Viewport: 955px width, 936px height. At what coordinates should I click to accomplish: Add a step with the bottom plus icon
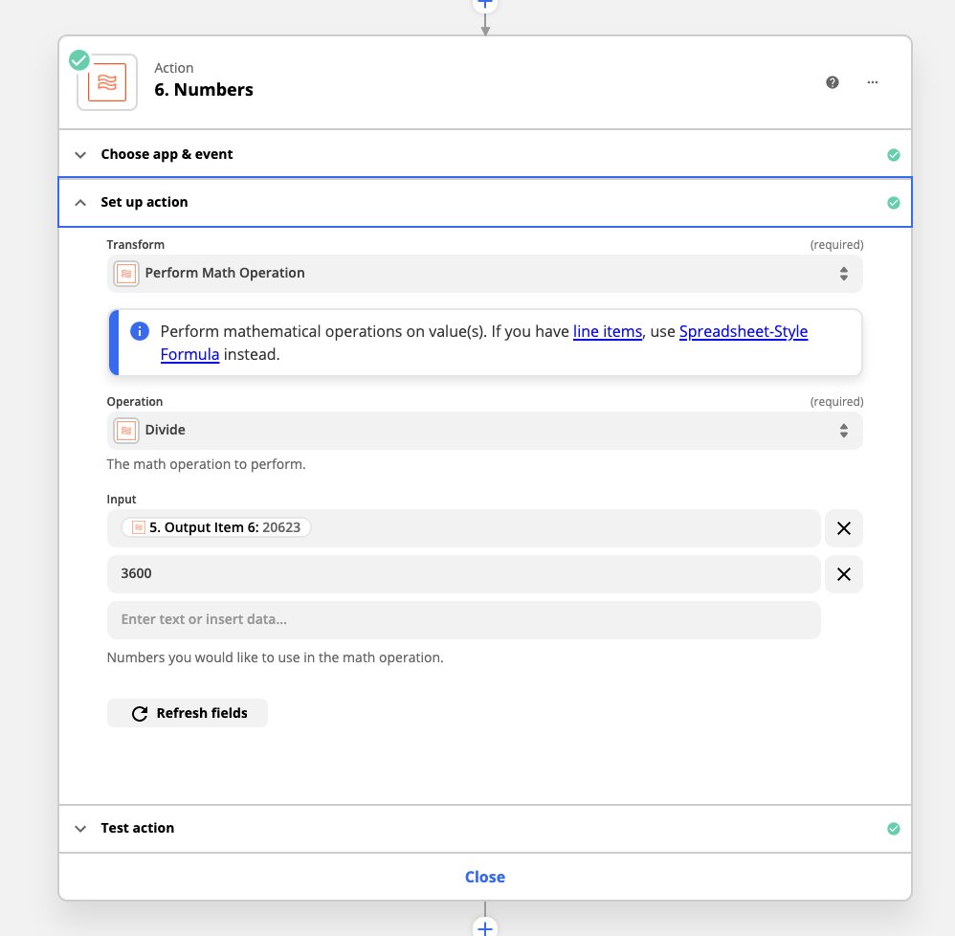tap(485, 927)
